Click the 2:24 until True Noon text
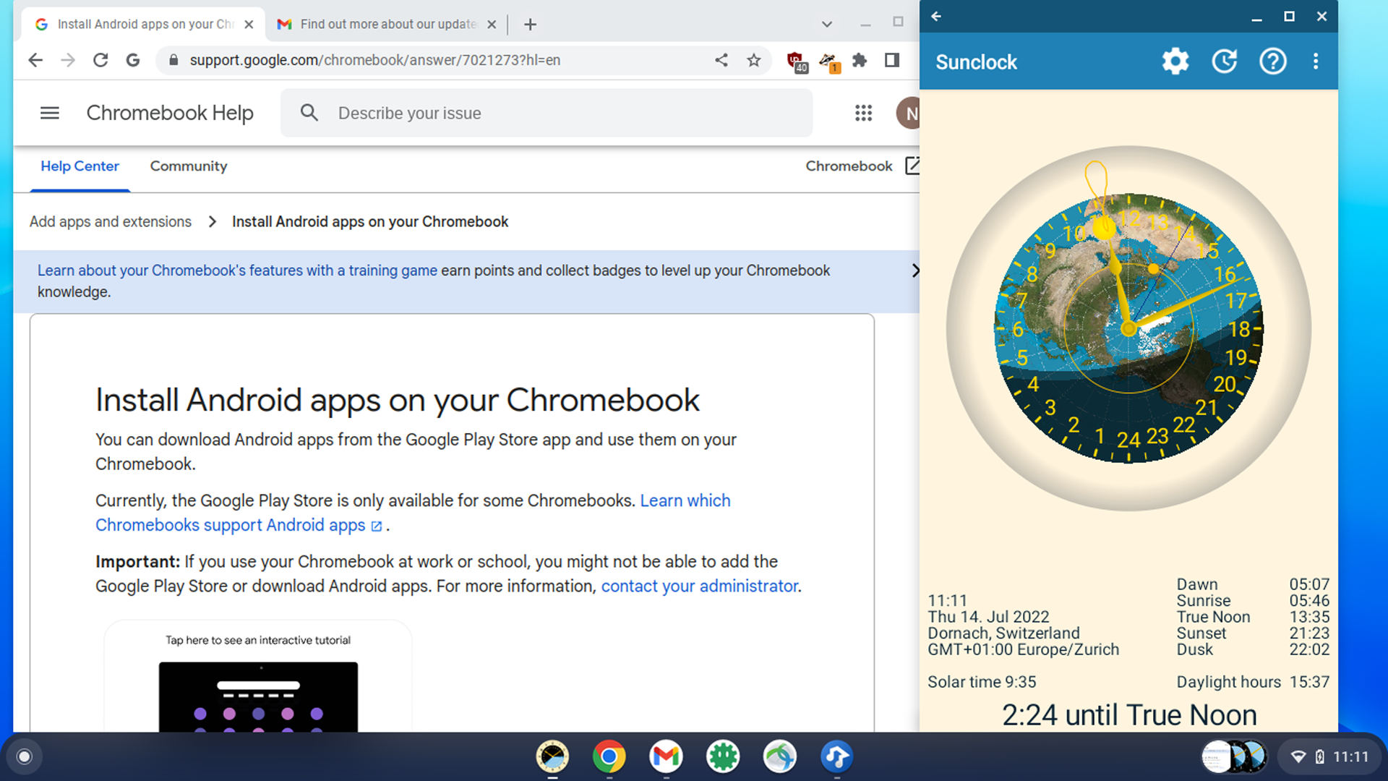Screen dimensions: 1388x781 pos(1129,715)
